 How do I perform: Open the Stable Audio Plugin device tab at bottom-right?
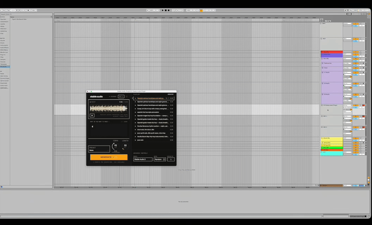pyautogui.click(x=358, y=217)
